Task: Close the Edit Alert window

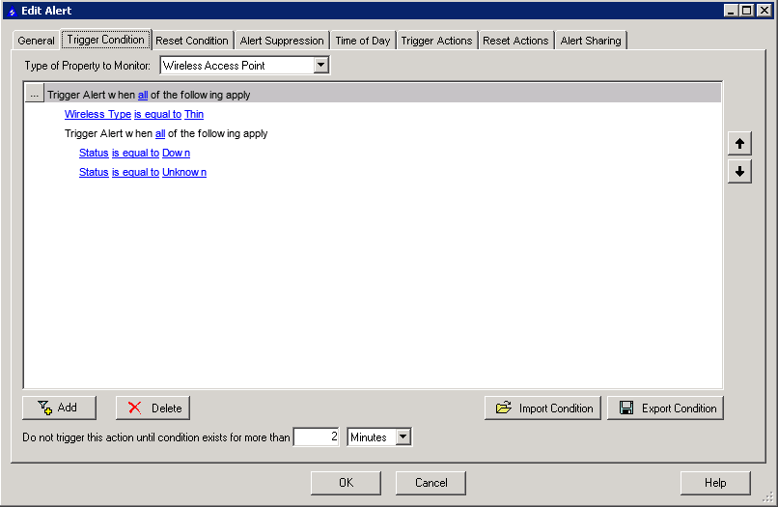Action: pos(764,11)
